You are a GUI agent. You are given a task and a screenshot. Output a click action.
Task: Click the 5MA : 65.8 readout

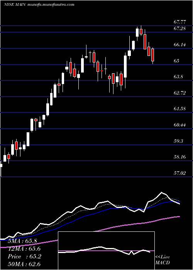22,241
